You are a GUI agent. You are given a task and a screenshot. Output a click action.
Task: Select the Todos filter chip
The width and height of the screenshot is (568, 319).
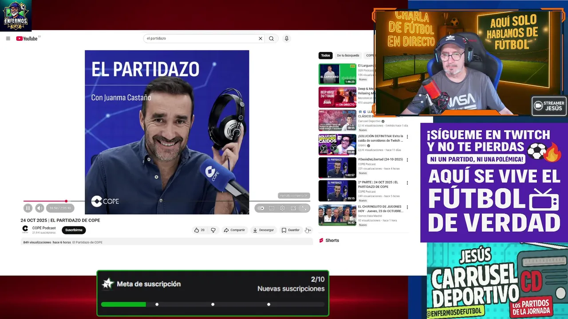326,55
